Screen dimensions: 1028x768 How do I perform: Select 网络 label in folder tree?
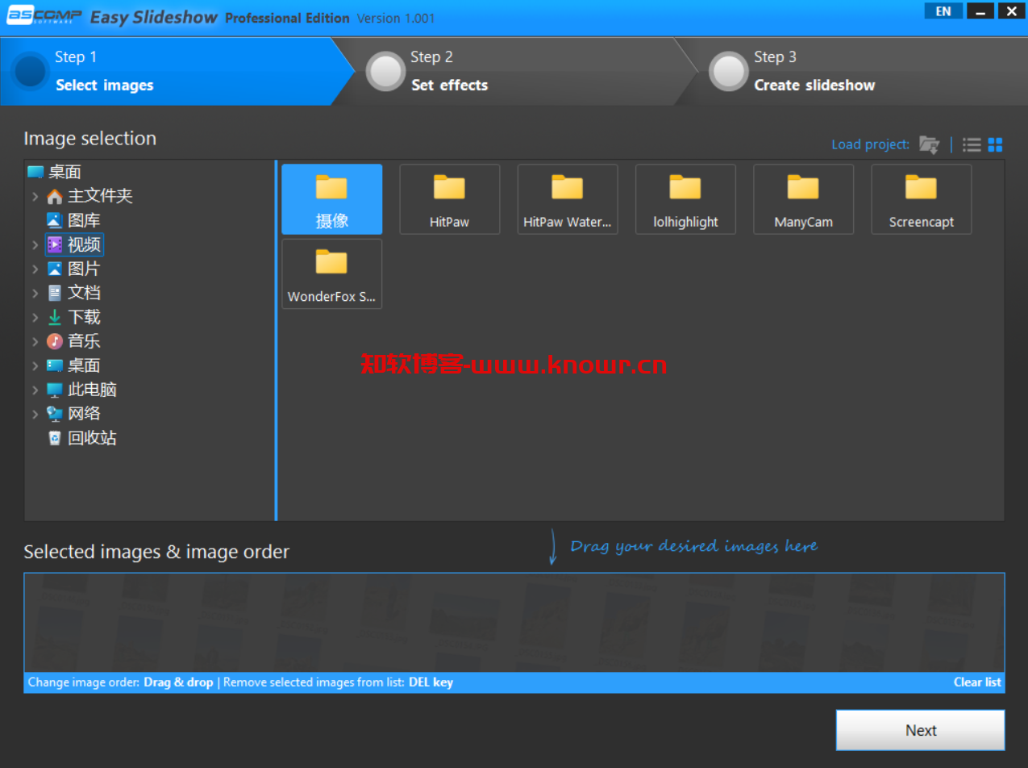[84, 414]
